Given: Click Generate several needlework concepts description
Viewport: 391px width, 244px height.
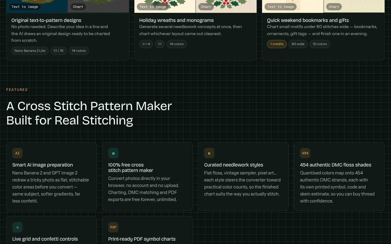Looking at the screenshot, I should pos(191,30).
